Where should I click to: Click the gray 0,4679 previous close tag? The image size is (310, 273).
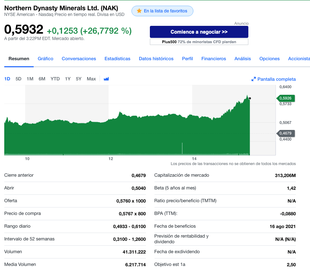[286, 133]
